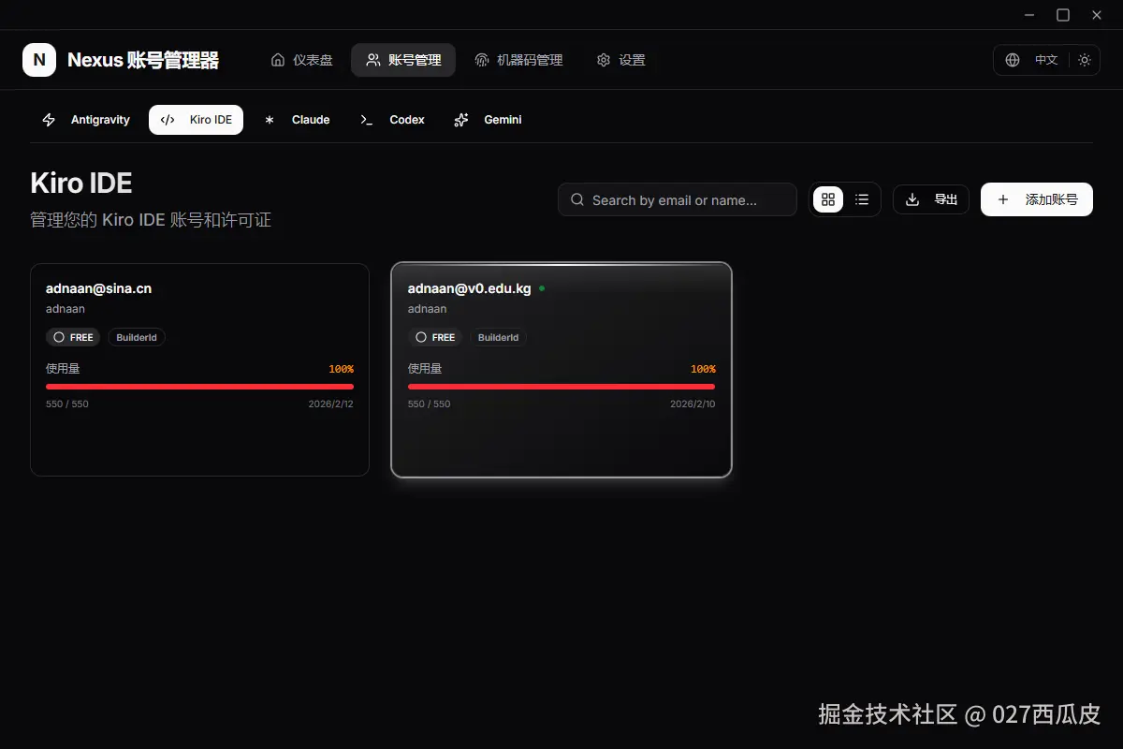Viewport: 1123px width, 749px height.
Task: Click the 添加账号 button
Action: [x=1036, y=199]
